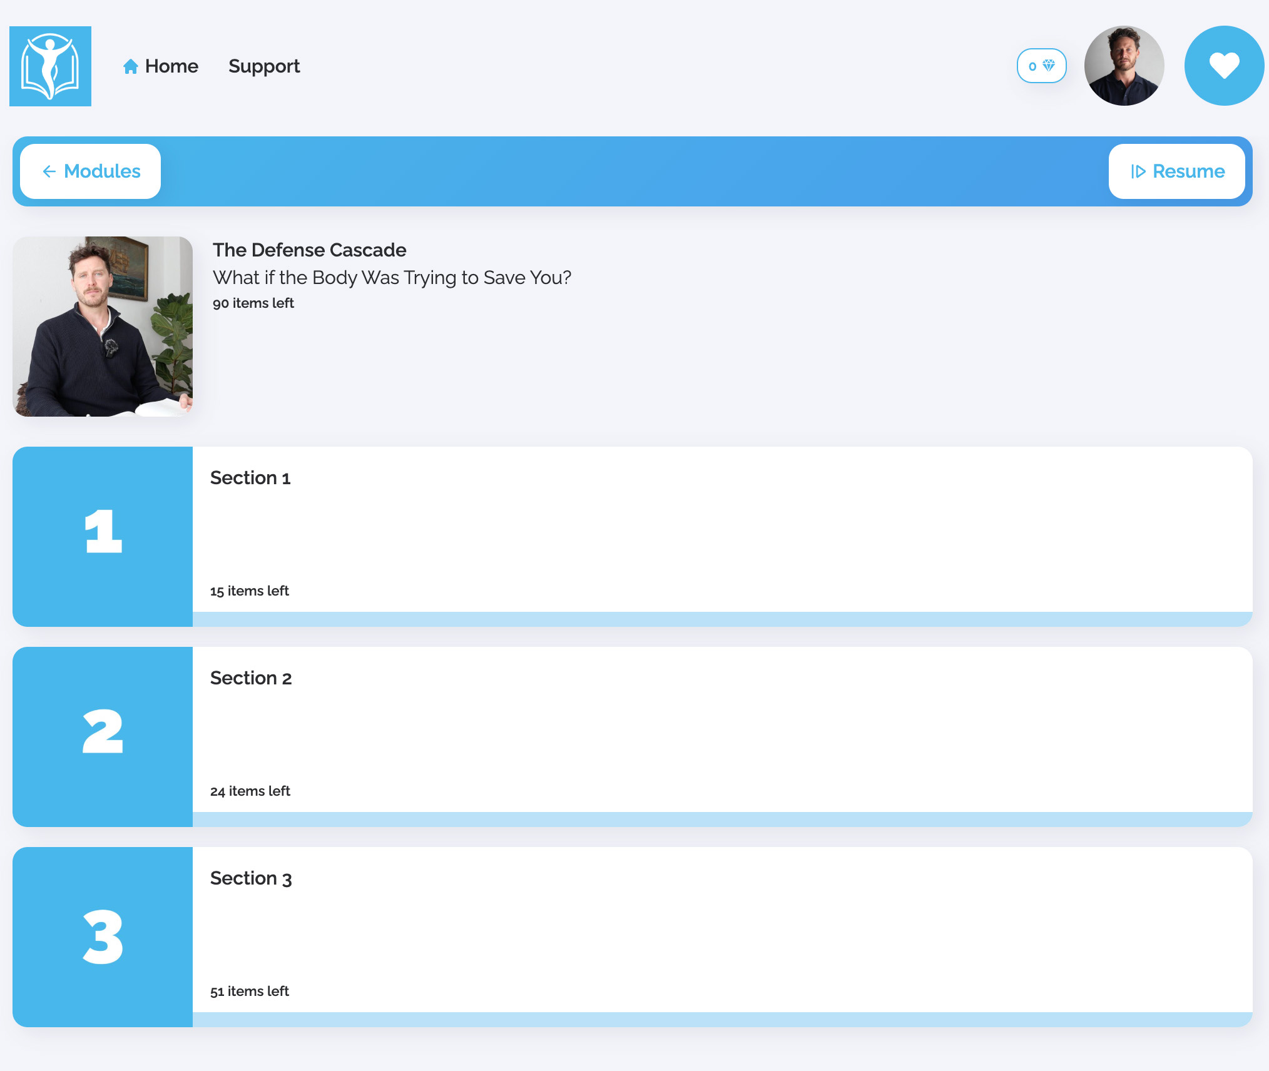Click the platform logo icon

50,66
